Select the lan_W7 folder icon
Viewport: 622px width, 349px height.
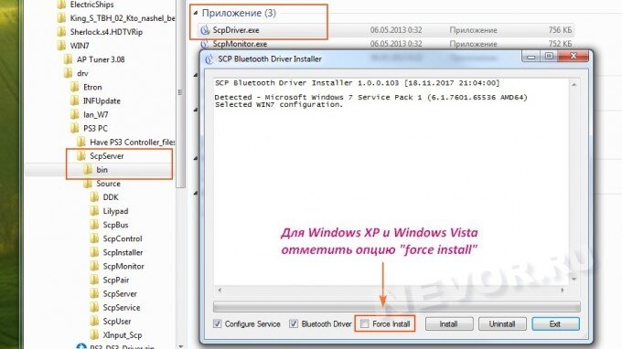(75, 115)
